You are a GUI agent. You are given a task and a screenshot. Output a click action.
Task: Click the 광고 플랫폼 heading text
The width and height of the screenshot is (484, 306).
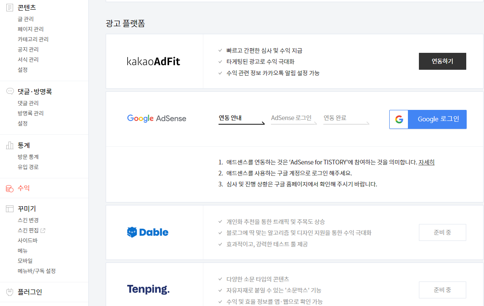click(125, 24)
